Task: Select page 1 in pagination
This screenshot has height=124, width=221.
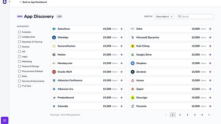Action: (173, 115)
